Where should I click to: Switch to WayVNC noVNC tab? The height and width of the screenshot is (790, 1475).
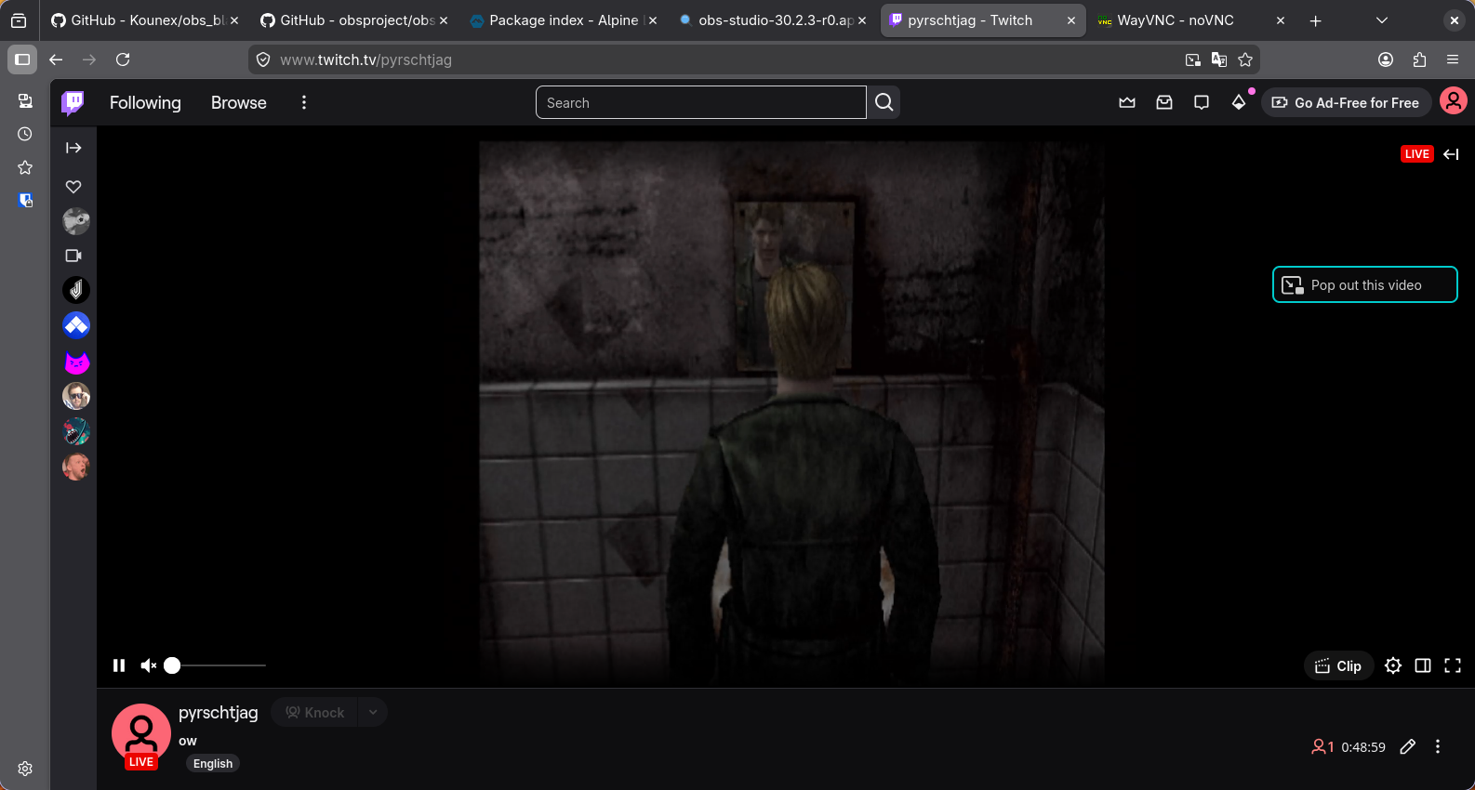(1191, 20)
